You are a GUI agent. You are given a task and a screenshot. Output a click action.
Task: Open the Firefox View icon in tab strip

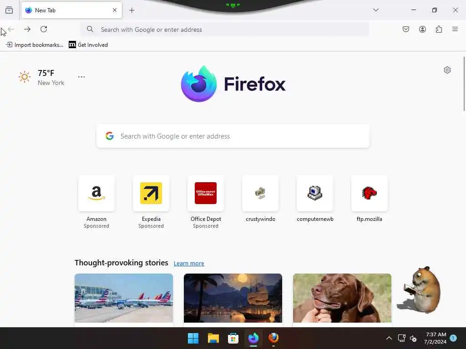[9, 10]
